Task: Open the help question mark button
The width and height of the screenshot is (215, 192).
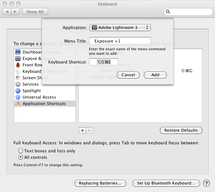Action: pyautogui.click(x=206, y=183)
